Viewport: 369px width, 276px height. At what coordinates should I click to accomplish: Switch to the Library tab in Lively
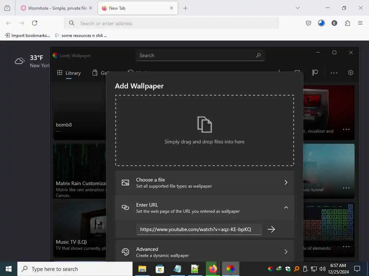[x=69, y=73]
